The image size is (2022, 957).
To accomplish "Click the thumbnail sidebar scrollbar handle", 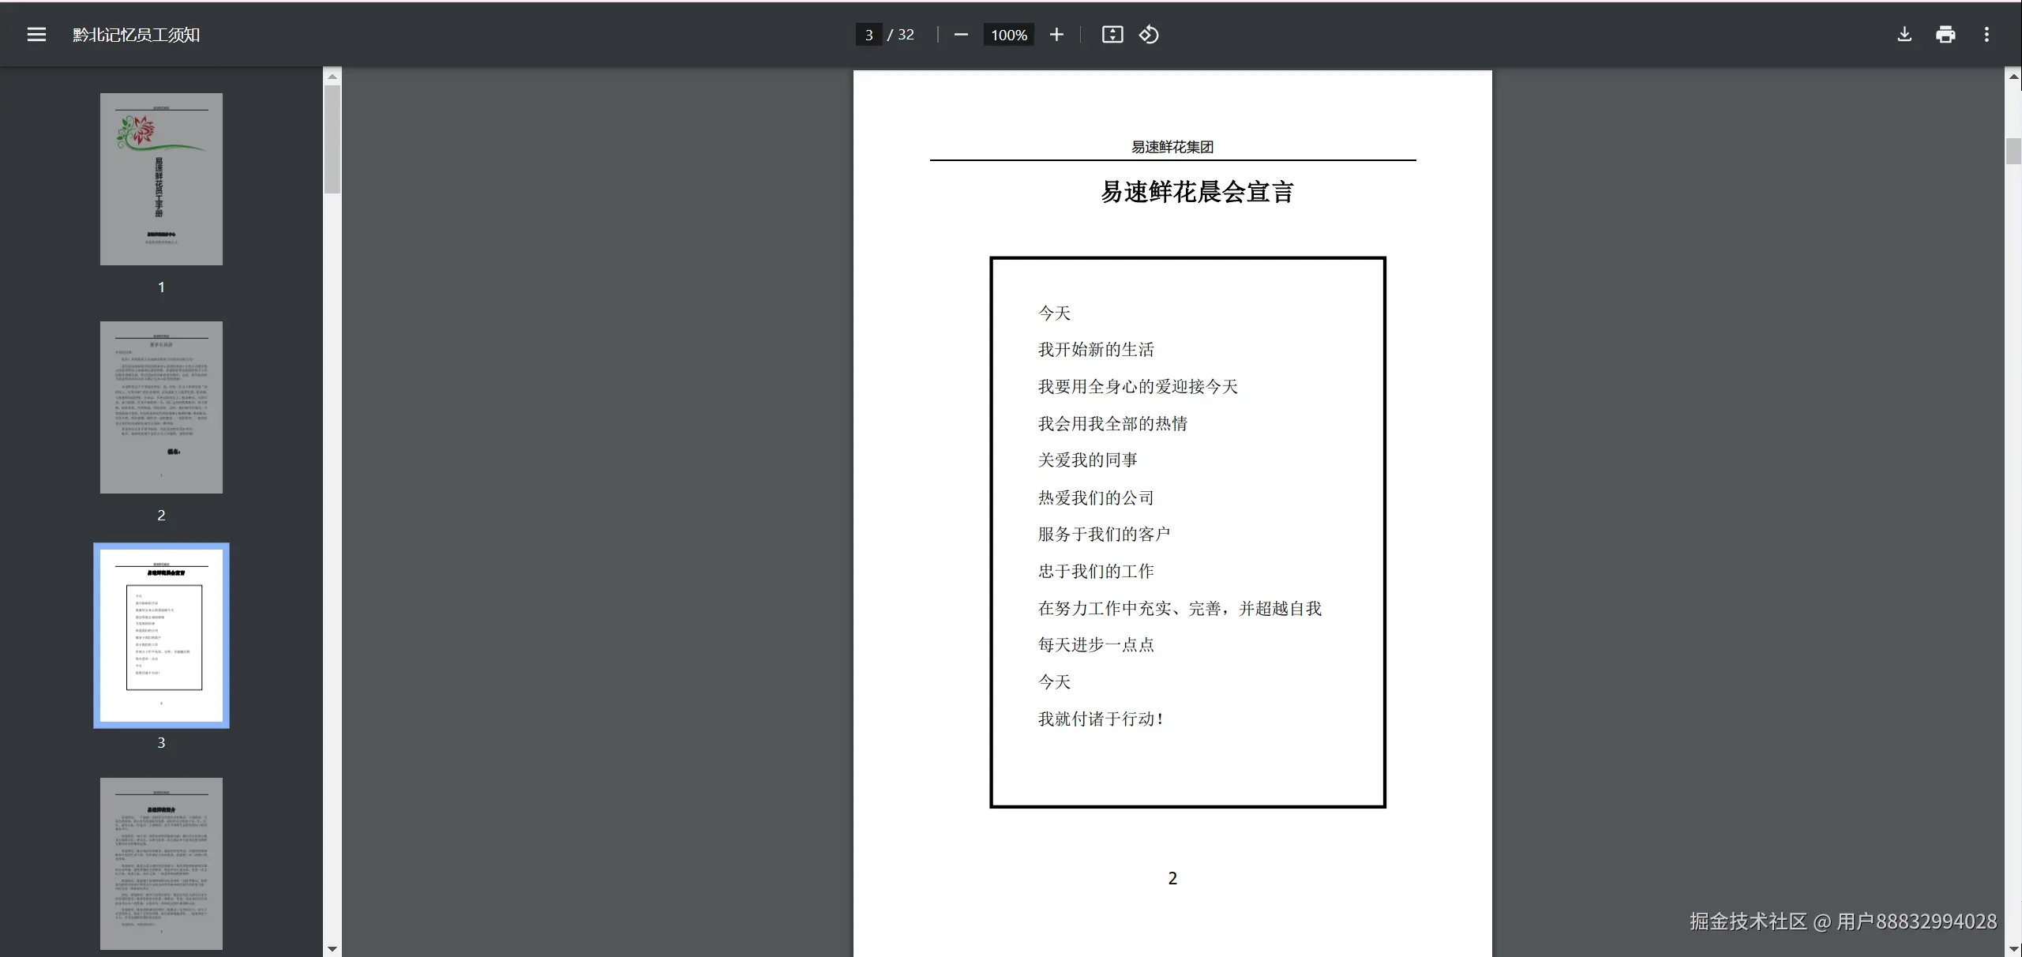I will coord(332,139).
